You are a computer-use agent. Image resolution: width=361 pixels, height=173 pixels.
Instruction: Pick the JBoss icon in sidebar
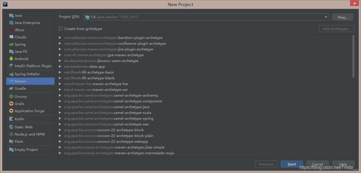point(11,30)
